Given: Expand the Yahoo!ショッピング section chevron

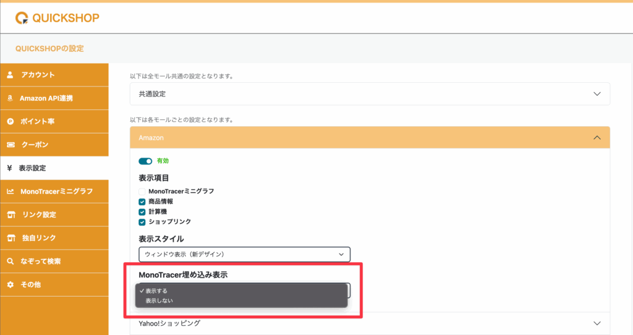Looking at the screenshot, I should point(597,323).
